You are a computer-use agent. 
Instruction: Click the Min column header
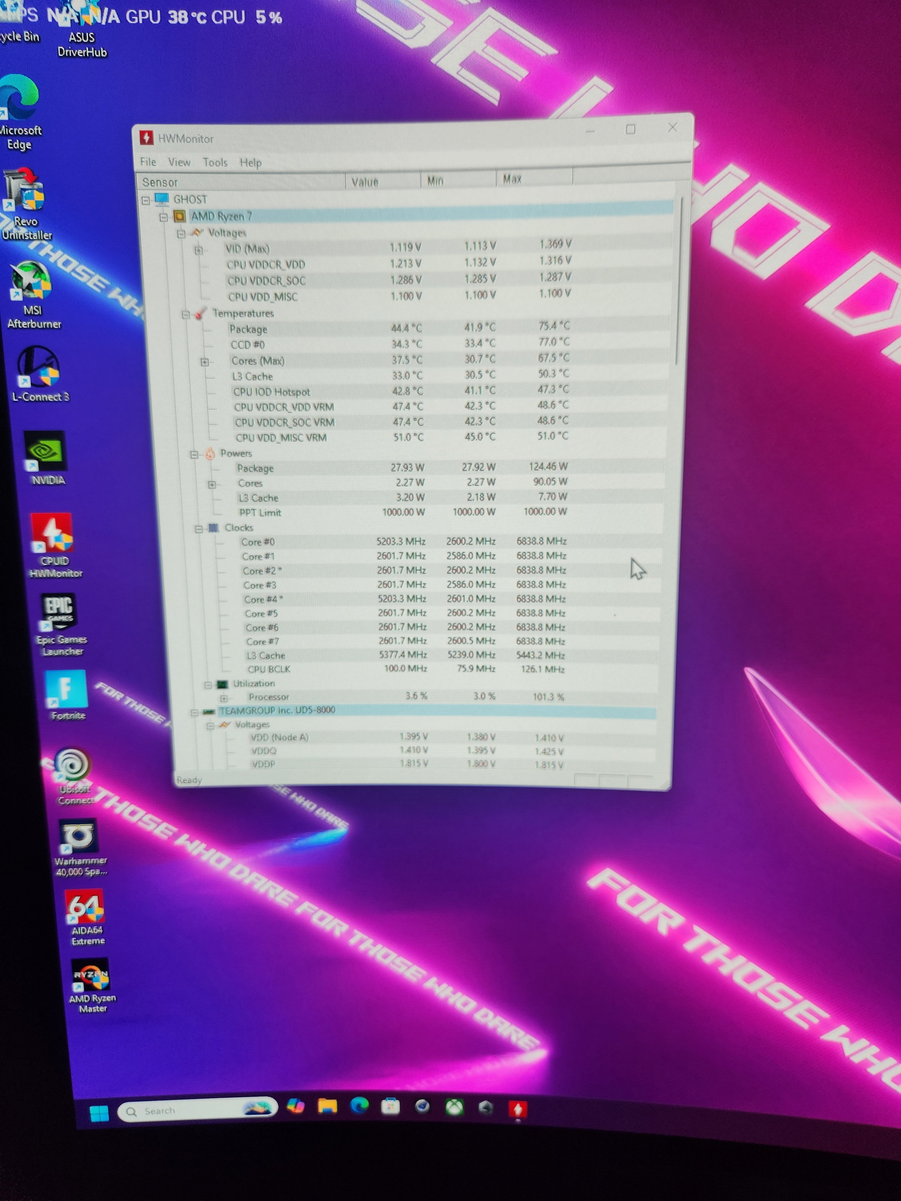[458, 180]
